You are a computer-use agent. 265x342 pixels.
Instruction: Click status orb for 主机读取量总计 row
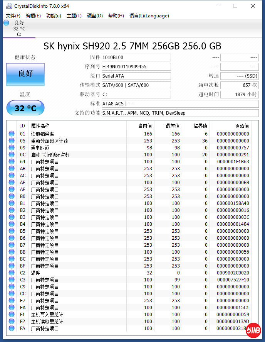[x=12, y=322]
